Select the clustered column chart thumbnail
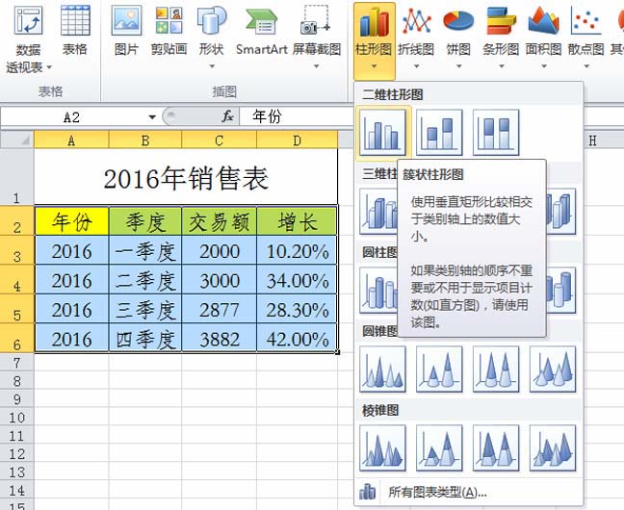The width and height of the screenshot is (624, 510). pos(383,133)
